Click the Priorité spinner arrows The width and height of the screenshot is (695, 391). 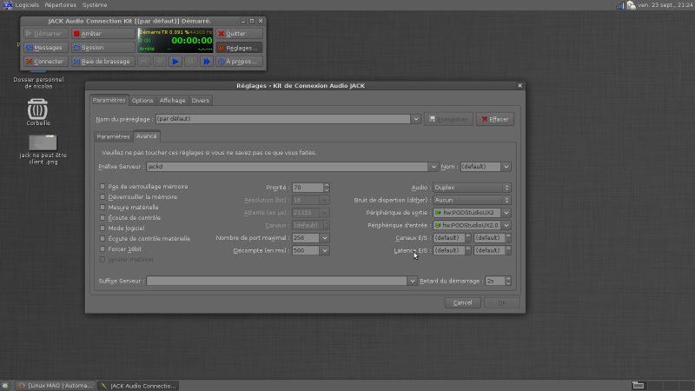click(327, 188)
